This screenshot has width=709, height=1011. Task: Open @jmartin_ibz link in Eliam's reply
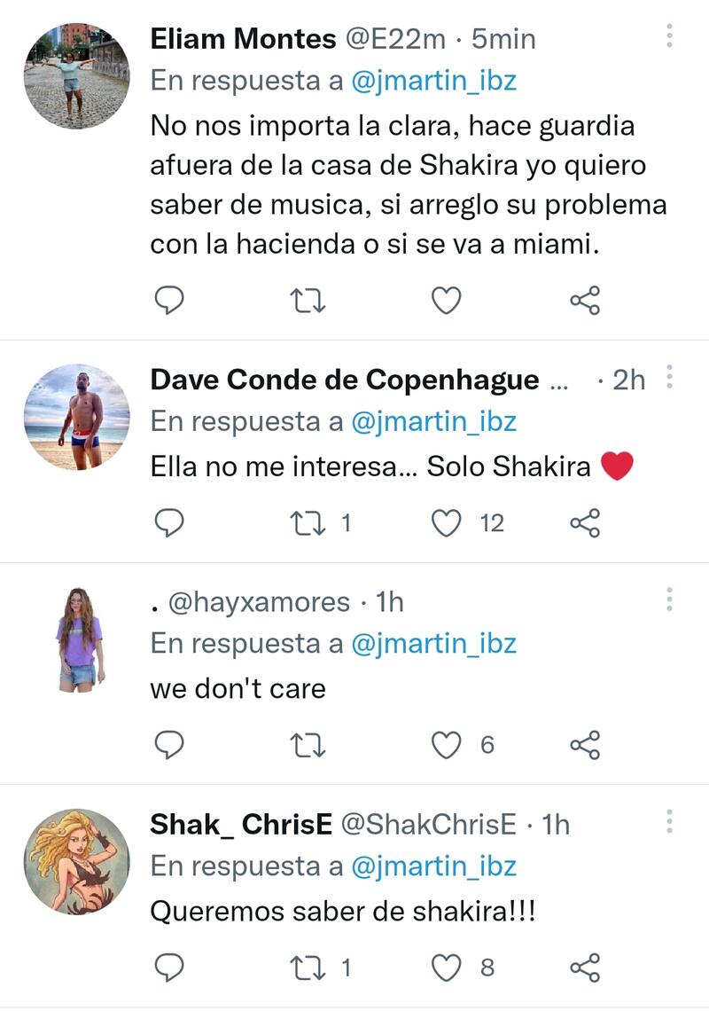click(x=433, y=81)
